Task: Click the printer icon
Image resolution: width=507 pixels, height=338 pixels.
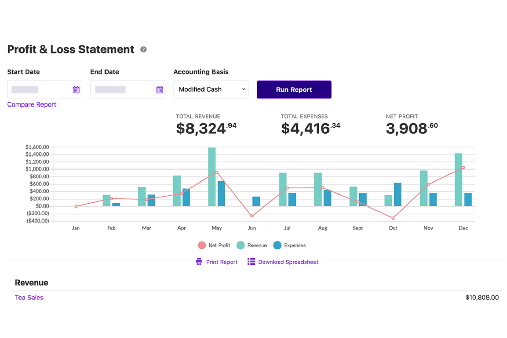Action: pos(199,262)
